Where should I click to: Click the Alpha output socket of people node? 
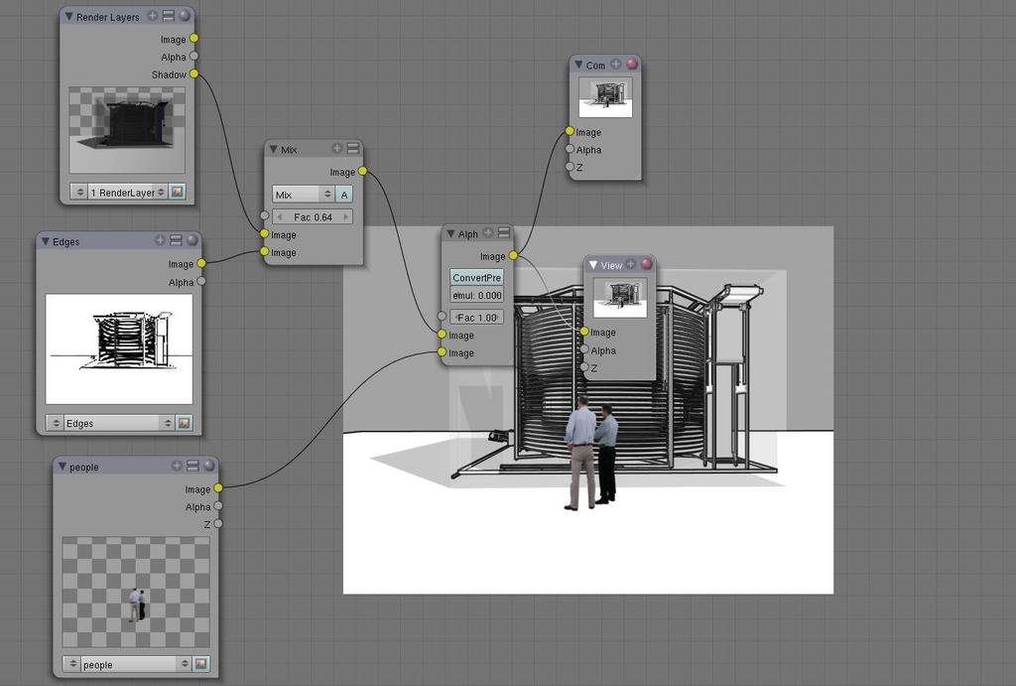pyautogui.click(x=218, y=505)
